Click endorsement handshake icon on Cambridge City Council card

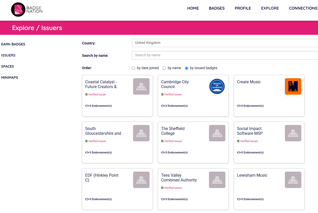point(163,106)
